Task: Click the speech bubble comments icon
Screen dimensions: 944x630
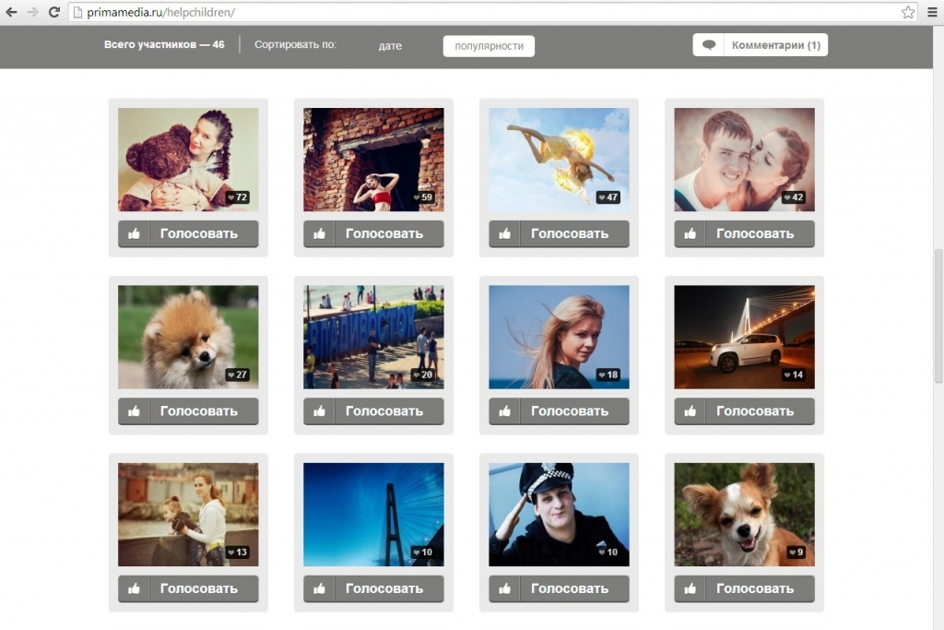Action: click(708, 45)
